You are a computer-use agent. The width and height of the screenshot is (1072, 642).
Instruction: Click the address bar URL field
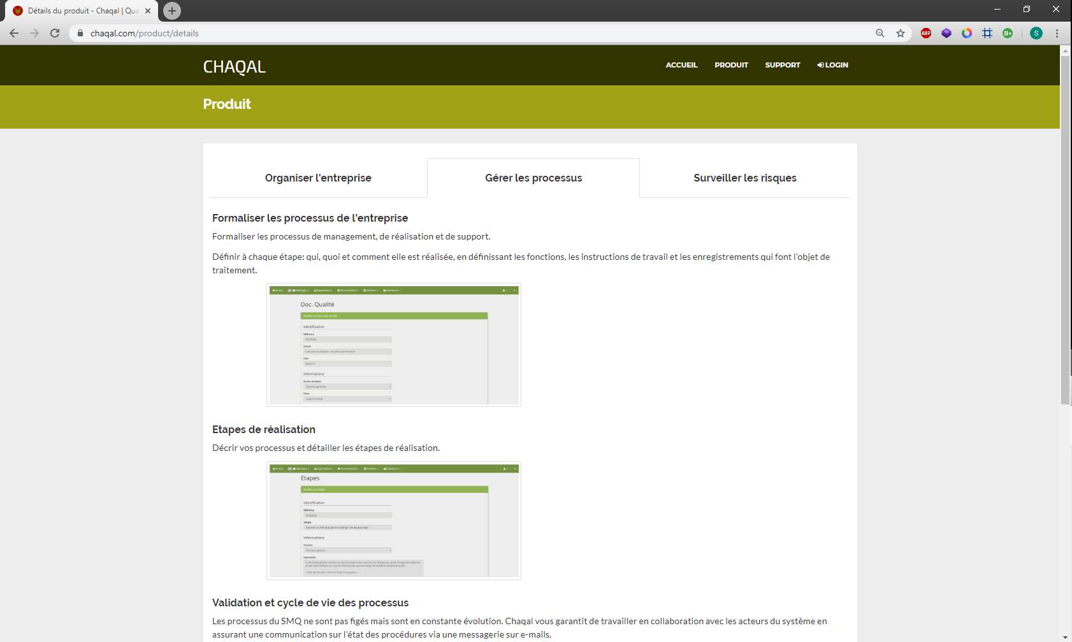pyautogui.click(x=446, y=33)
